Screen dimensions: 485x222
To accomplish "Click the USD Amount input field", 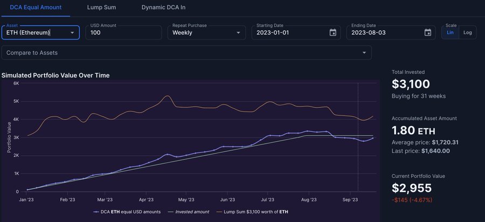I will coord(123,33).
